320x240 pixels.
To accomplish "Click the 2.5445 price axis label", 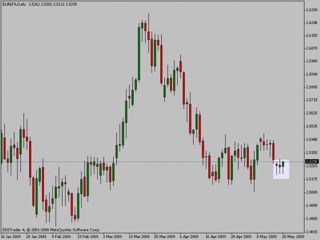I will (312, 140).
